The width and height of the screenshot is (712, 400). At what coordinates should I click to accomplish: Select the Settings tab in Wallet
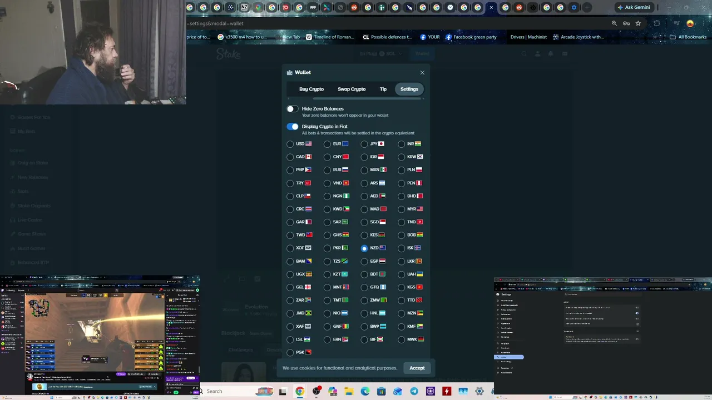pos(409,89)
